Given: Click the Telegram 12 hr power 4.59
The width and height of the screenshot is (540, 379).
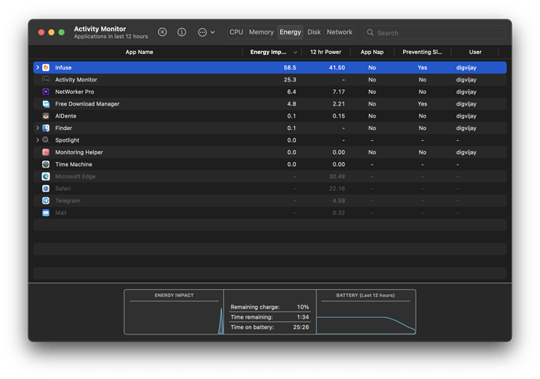Looking at the screenshot, I should [339, 200].
